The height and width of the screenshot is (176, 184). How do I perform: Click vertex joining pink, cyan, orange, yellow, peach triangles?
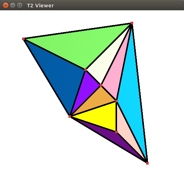[116, 101]
